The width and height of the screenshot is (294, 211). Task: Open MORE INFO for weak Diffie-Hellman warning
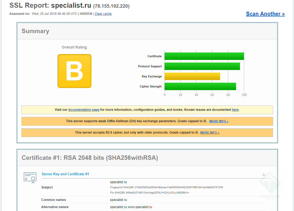[219, 121]
